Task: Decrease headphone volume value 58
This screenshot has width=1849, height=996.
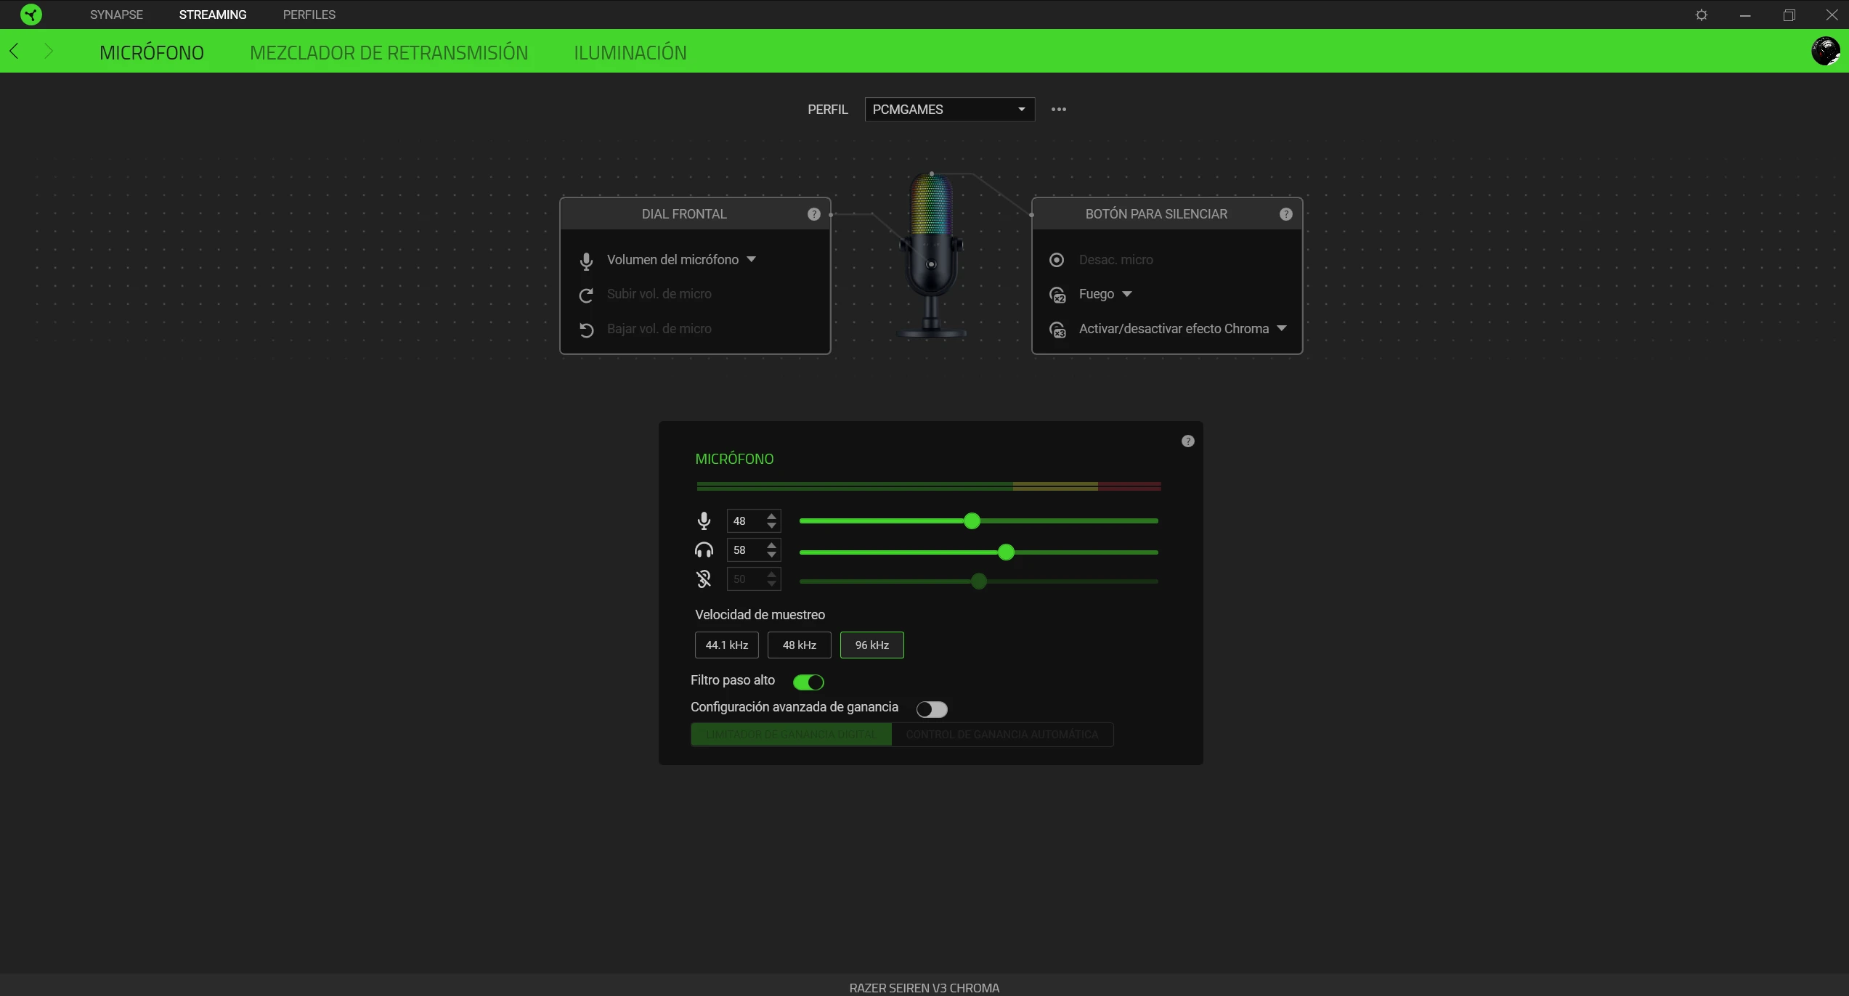Action: point(771,555)
